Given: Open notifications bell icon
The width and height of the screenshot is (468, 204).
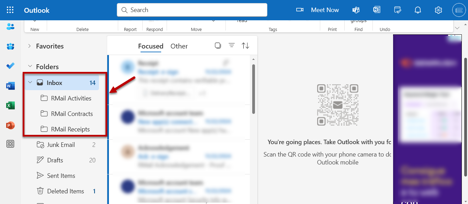Looking at the screenshot, I should [x=418, y=10].
